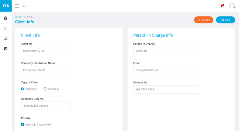The height and width of the screenshot is (131, 239).
Task: Go to Client breadcrumb link
Action: pos(18,17)
